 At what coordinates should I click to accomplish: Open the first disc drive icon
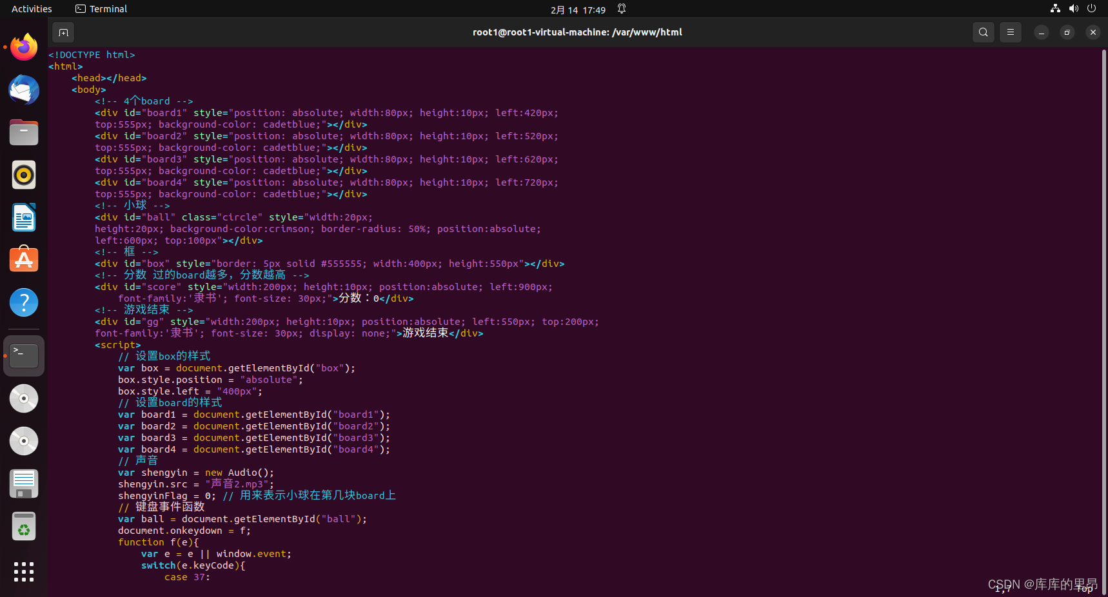coord(24,398)
